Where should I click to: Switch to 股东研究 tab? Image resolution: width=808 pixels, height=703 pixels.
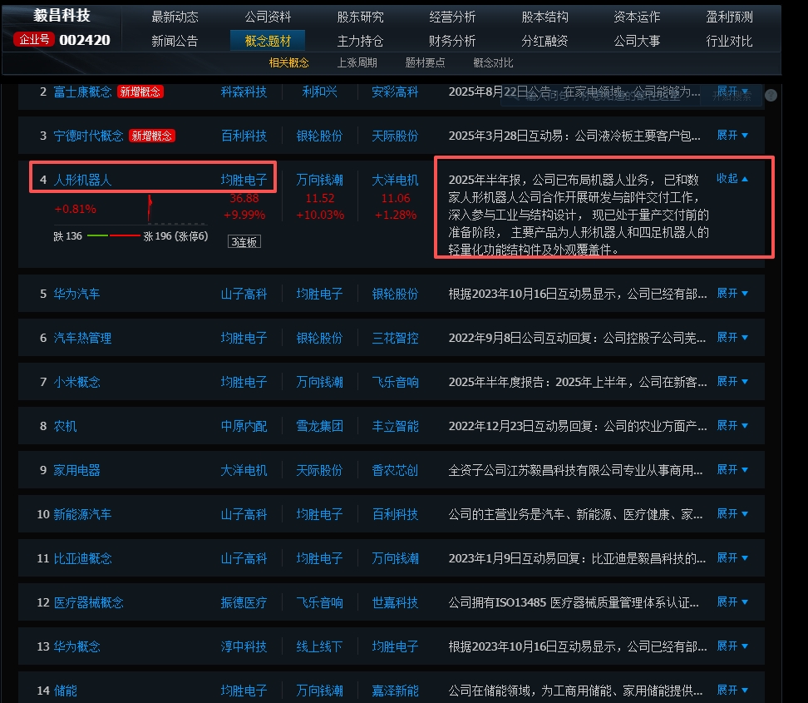(360, 17)
